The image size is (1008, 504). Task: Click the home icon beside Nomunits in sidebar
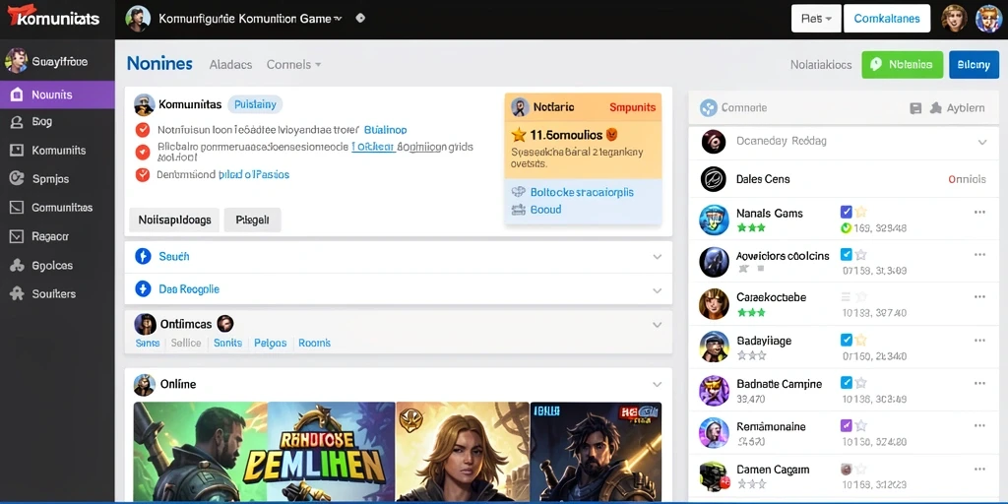17,94
